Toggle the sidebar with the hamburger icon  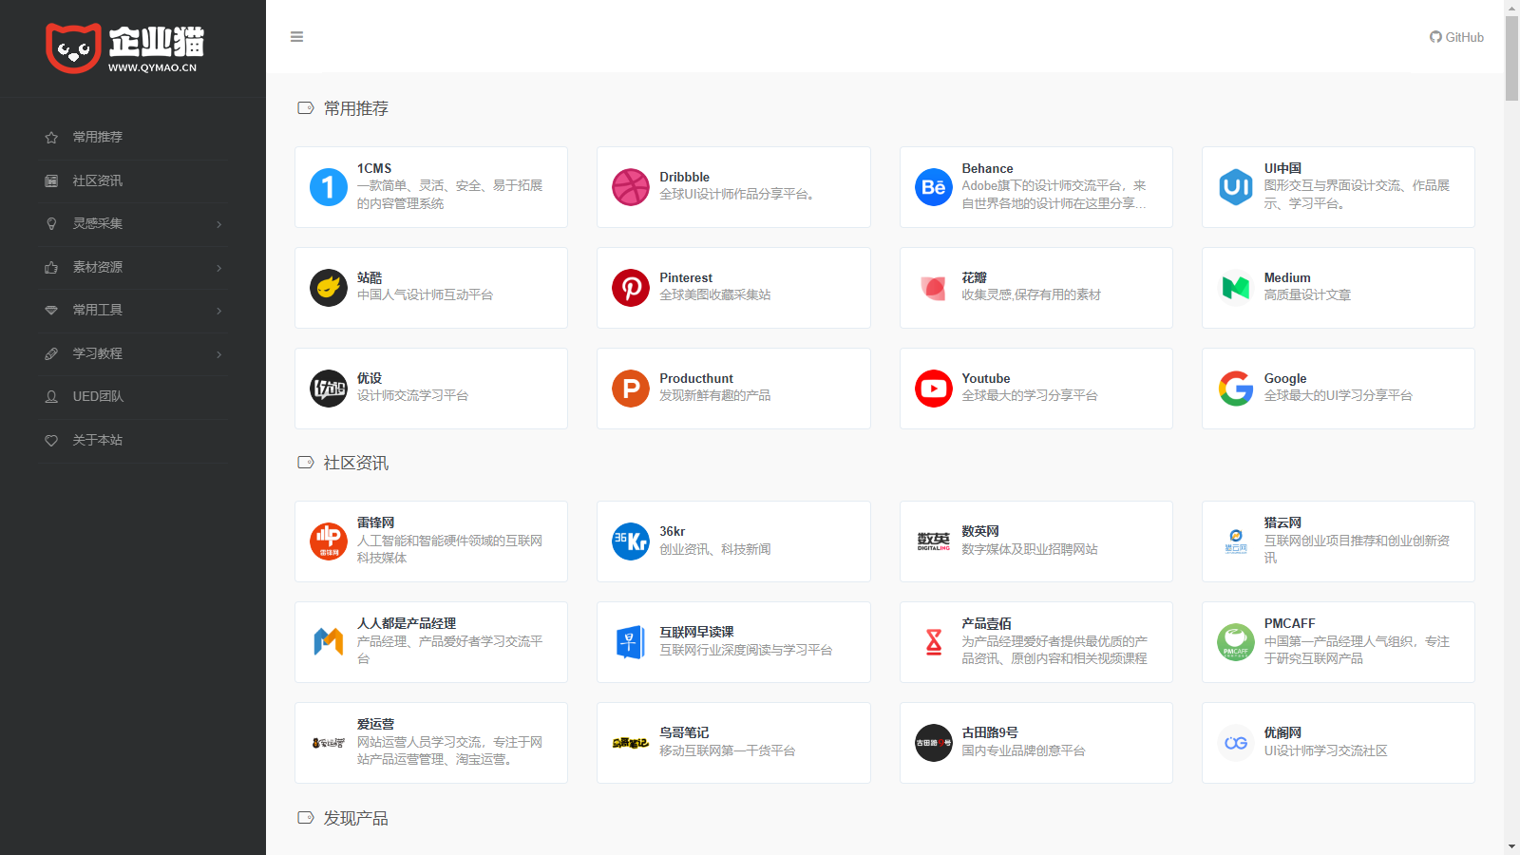click(296, 37)
